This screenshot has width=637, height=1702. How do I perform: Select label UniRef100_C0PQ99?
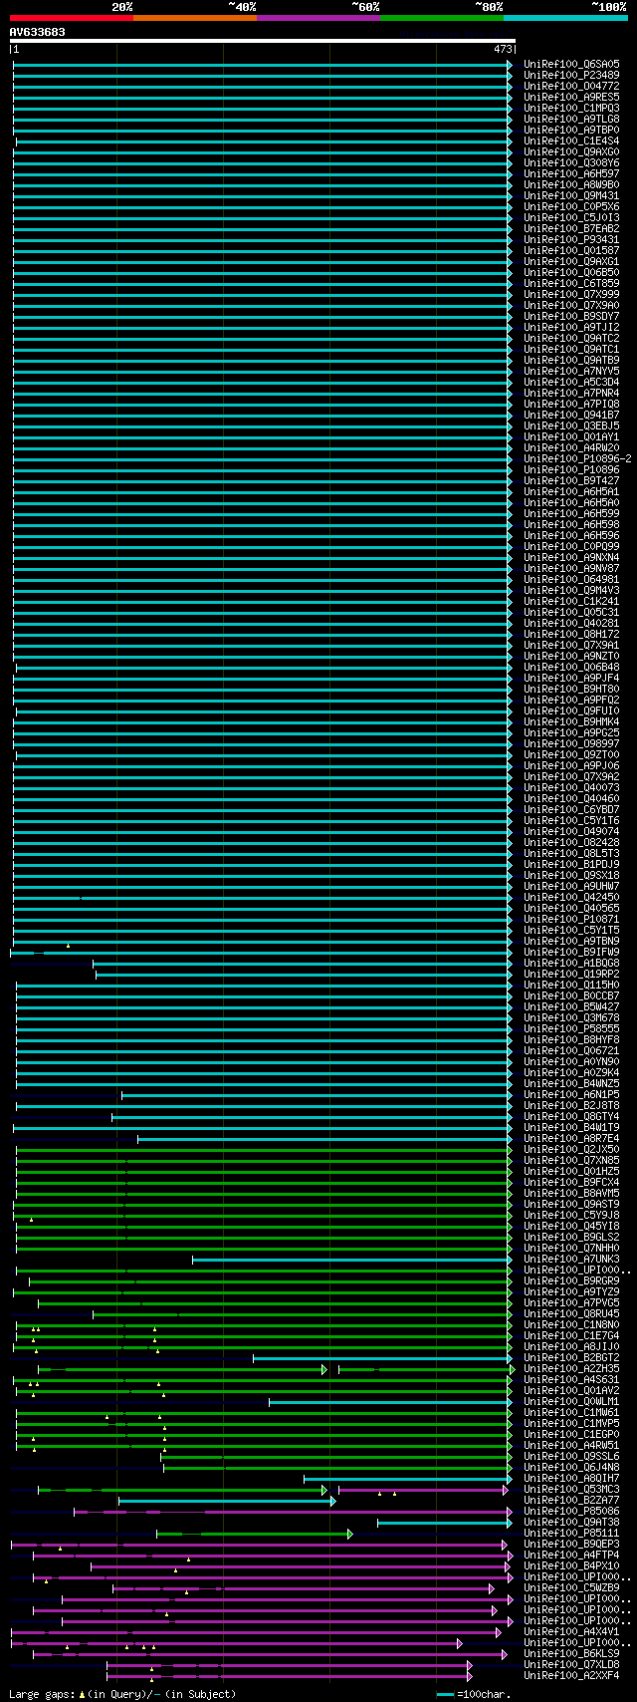tap(571, 546)
